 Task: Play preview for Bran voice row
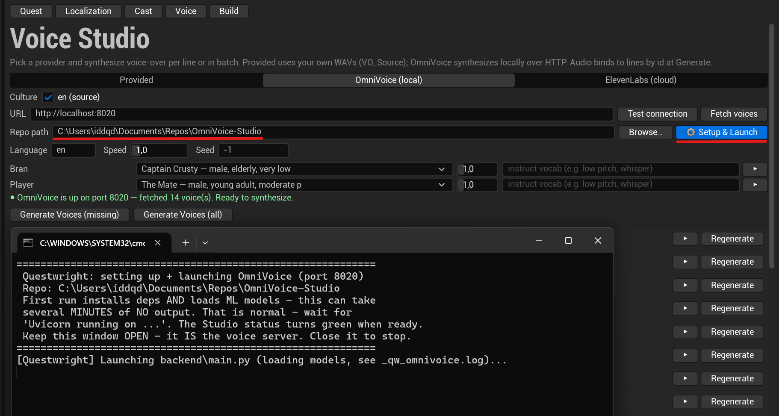[755, 169]
